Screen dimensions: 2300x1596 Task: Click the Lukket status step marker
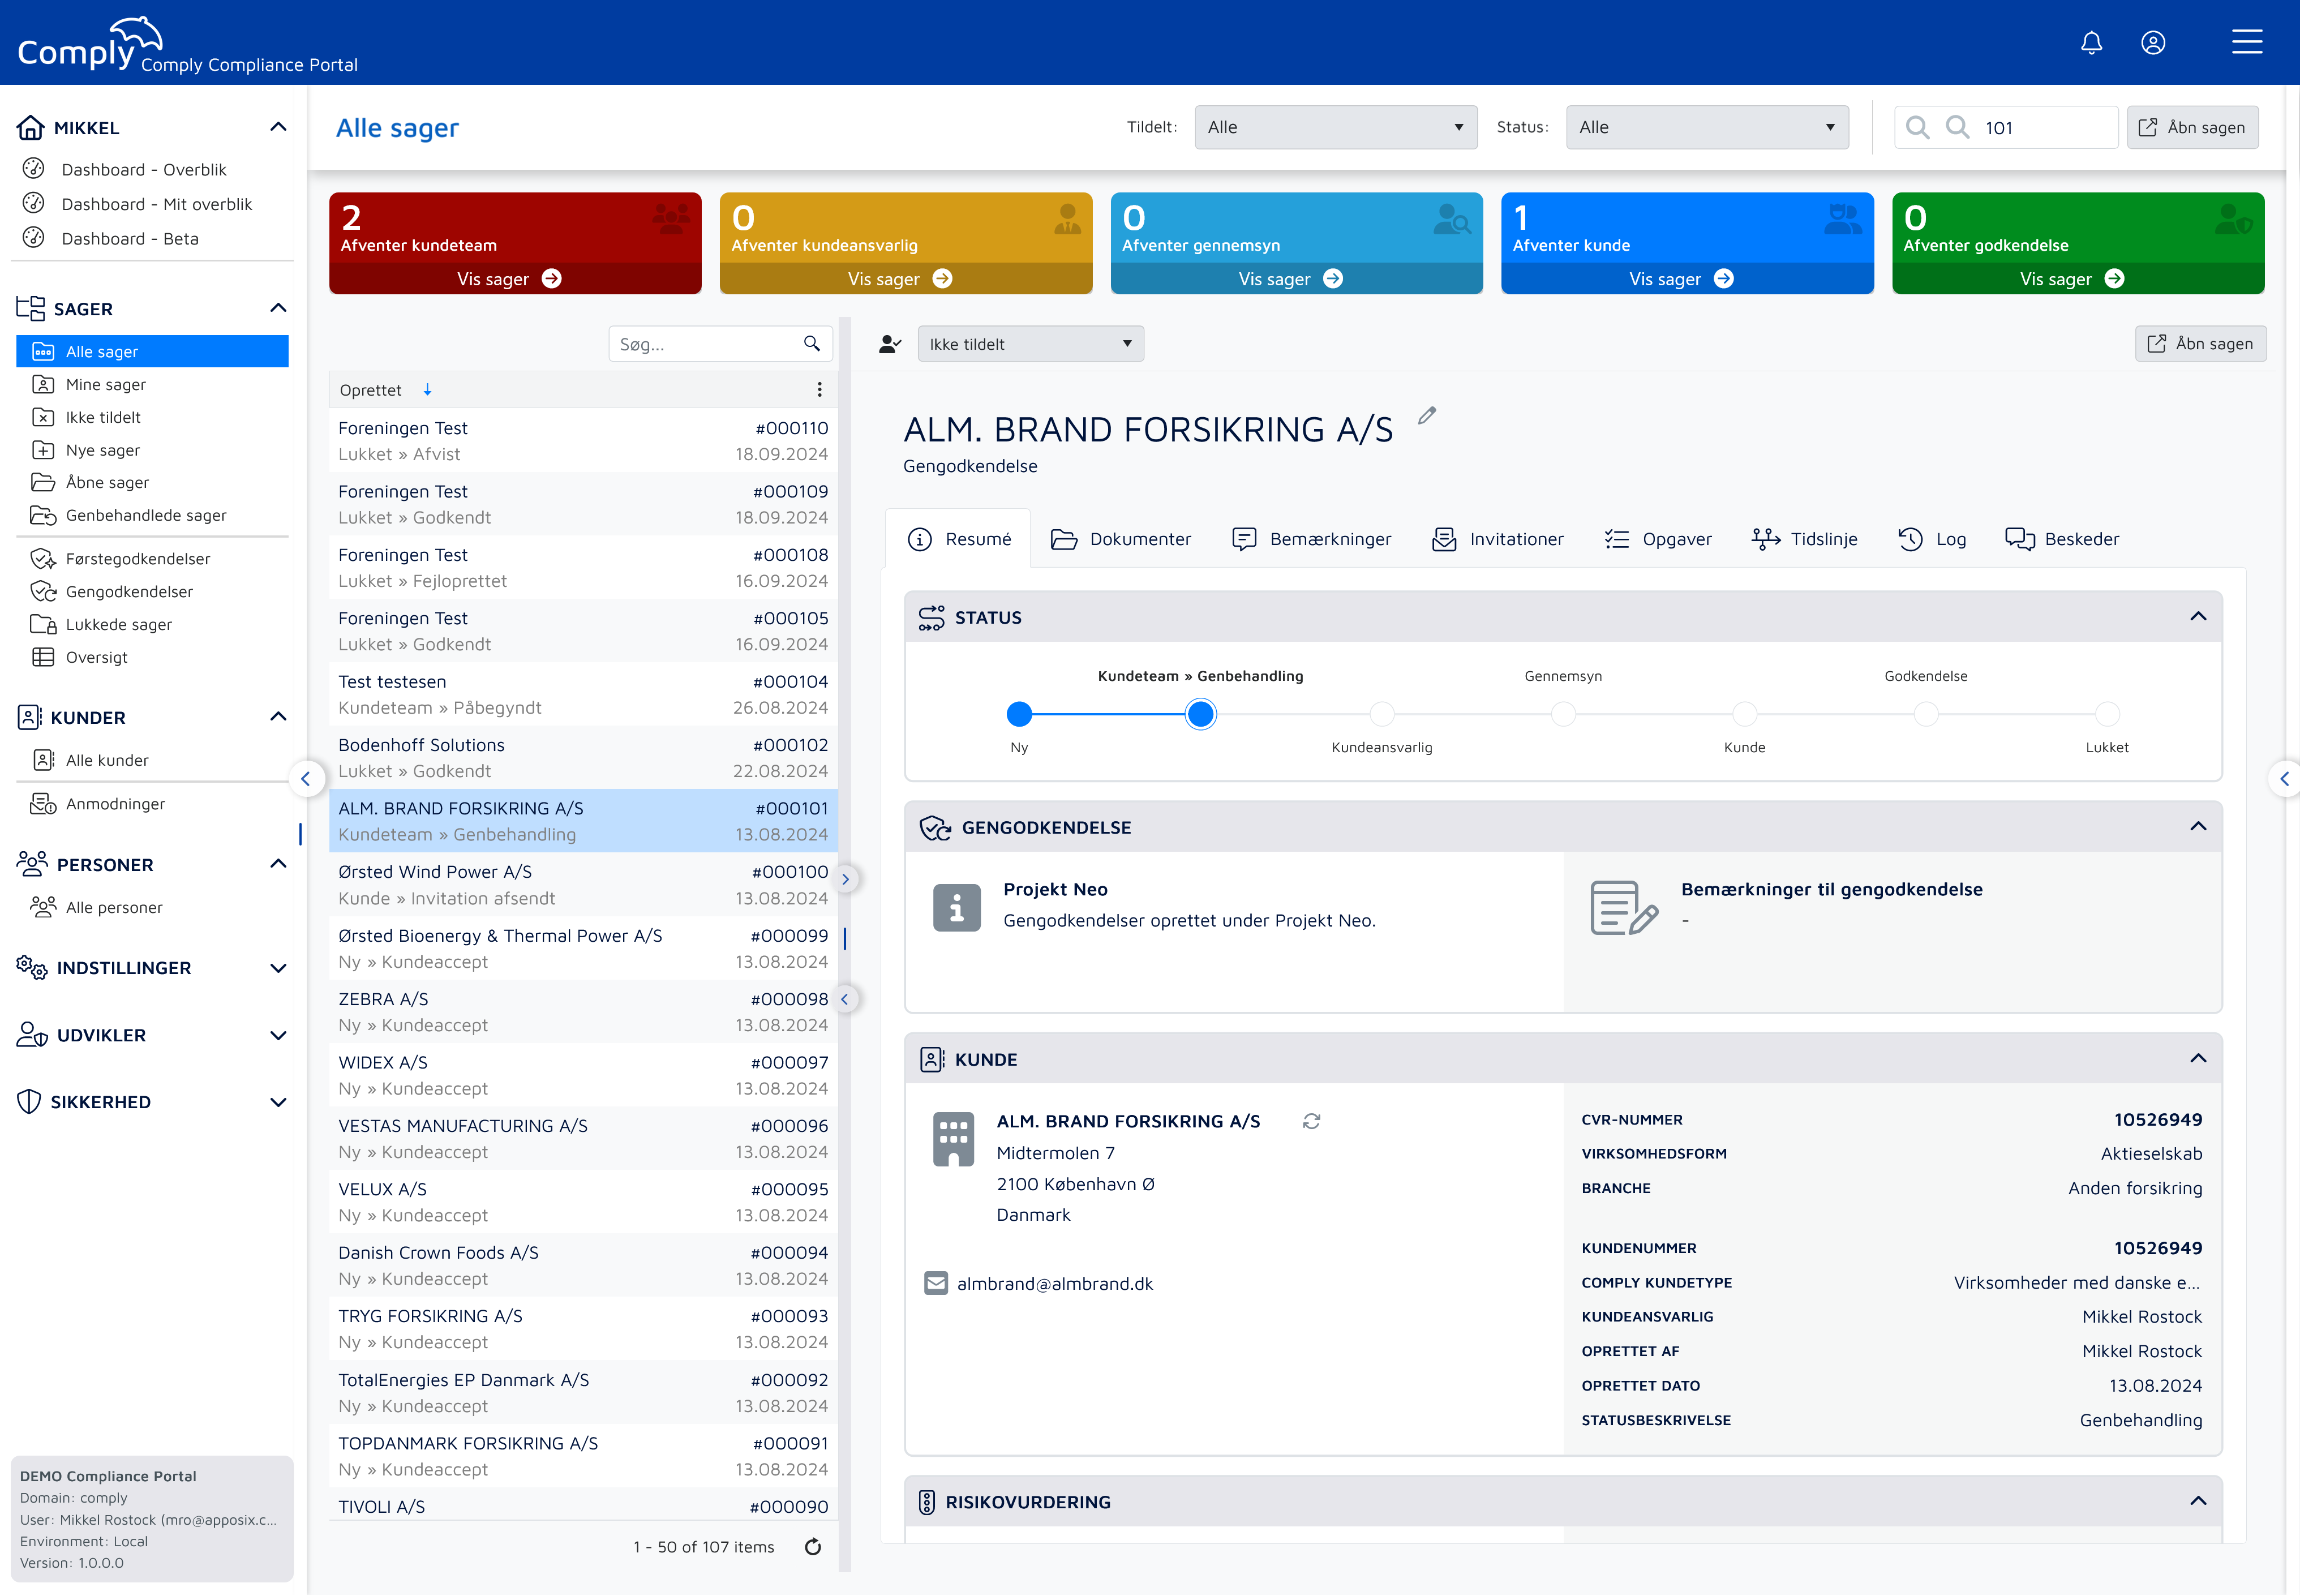coord(2107,714)
